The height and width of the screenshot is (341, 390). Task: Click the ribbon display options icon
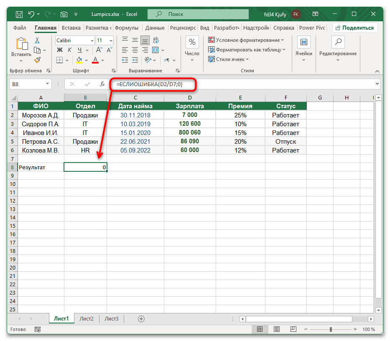pyautogui.click(x=315, y=14)
